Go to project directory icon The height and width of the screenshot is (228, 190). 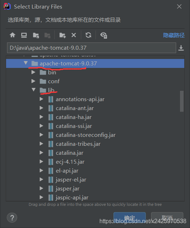click(36, 35)
